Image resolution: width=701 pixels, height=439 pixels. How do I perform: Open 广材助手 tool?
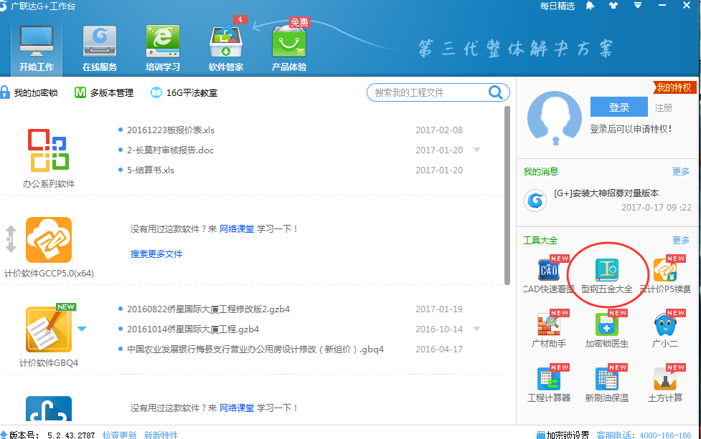(x=549, y=329)
